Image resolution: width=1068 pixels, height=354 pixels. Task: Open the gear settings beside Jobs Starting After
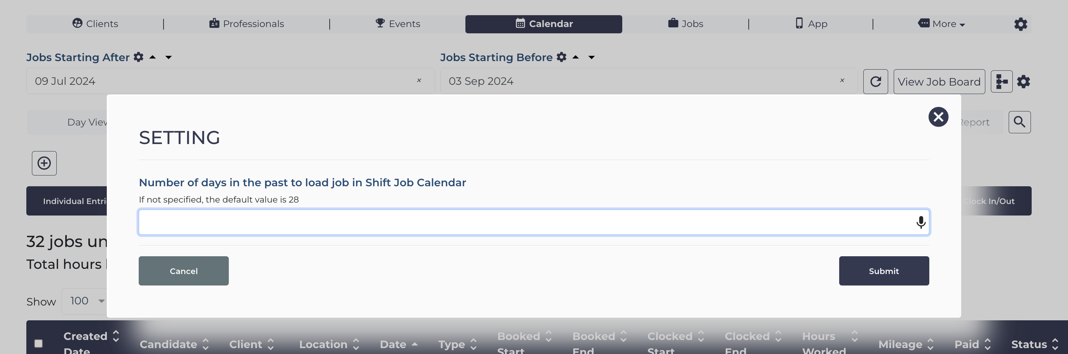(138, 57)
